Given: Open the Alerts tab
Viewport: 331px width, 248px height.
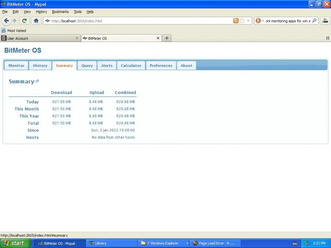Looking at the screenshot, I should pos(107,65).
